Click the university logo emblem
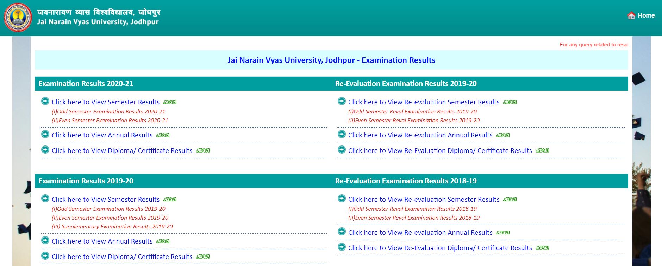Screen dimensions: 662x266 pos(17,17)
